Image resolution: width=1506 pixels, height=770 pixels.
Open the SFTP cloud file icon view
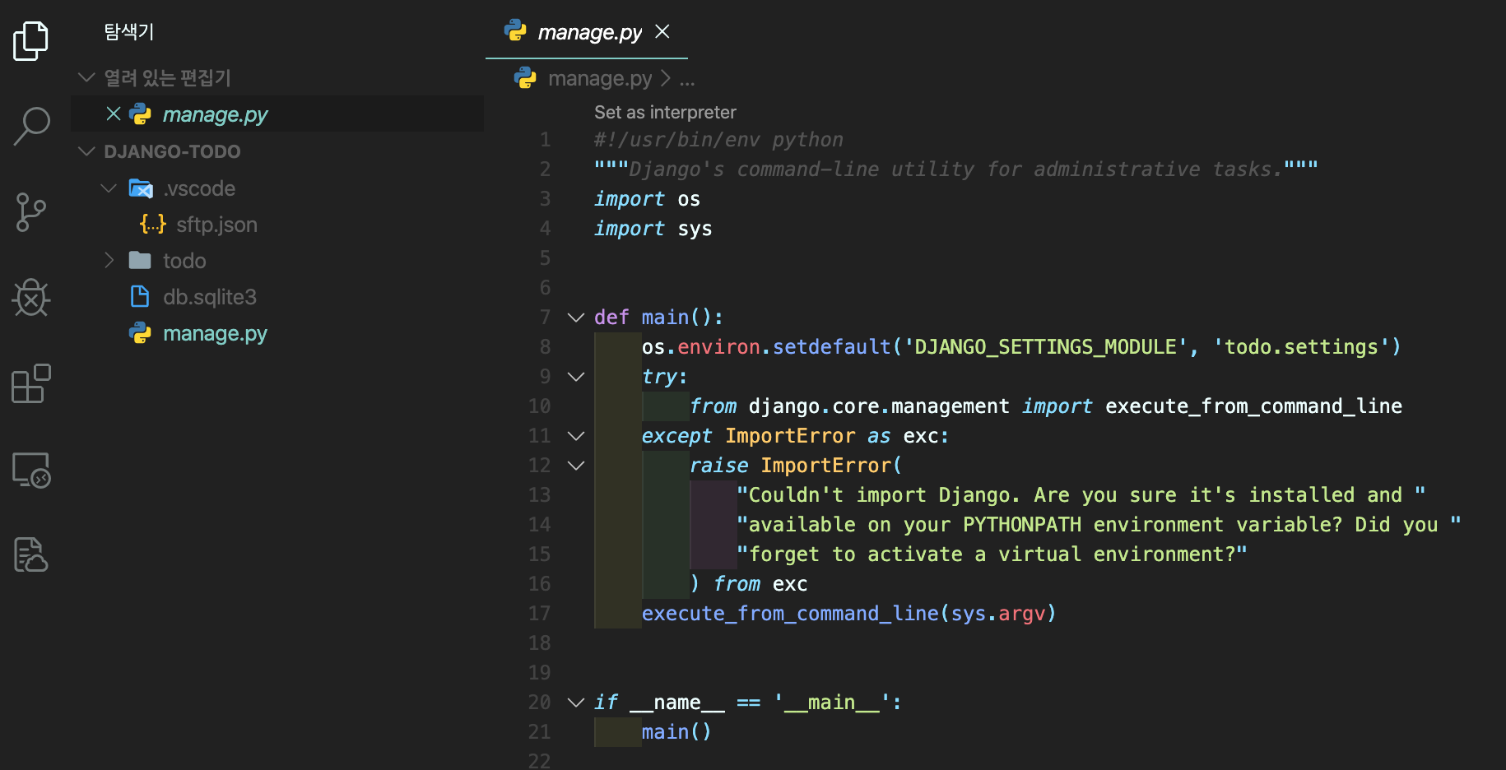[31, 554]
